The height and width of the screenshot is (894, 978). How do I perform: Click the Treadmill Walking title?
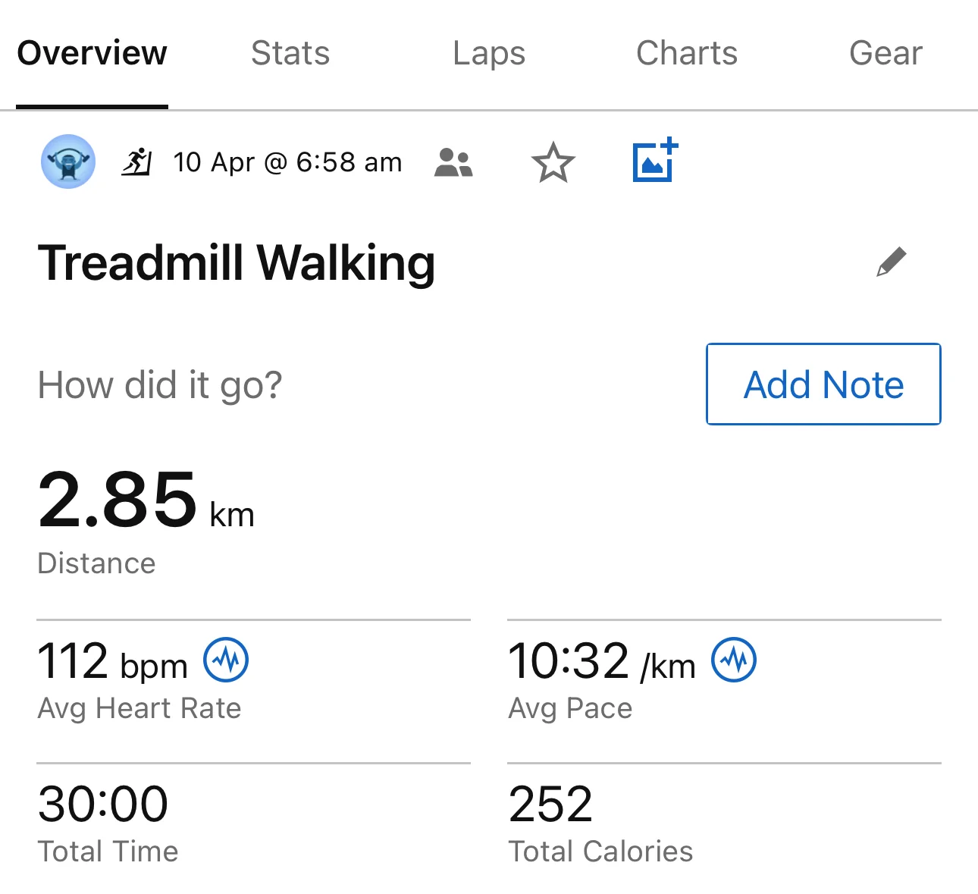[x=237, y=263]
